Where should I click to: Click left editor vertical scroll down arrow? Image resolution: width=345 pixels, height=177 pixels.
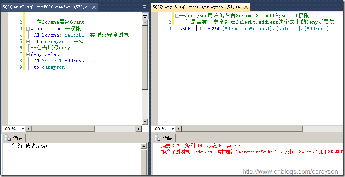(x=145, y=122)
